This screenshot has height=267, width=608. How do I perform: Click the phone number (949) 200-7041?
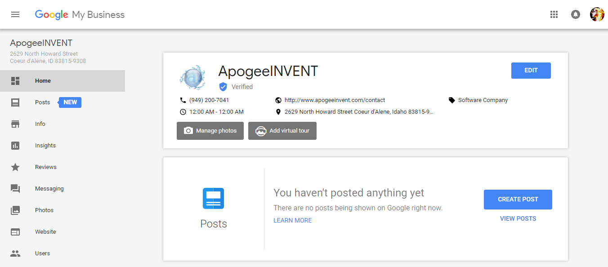pos(209,100)
